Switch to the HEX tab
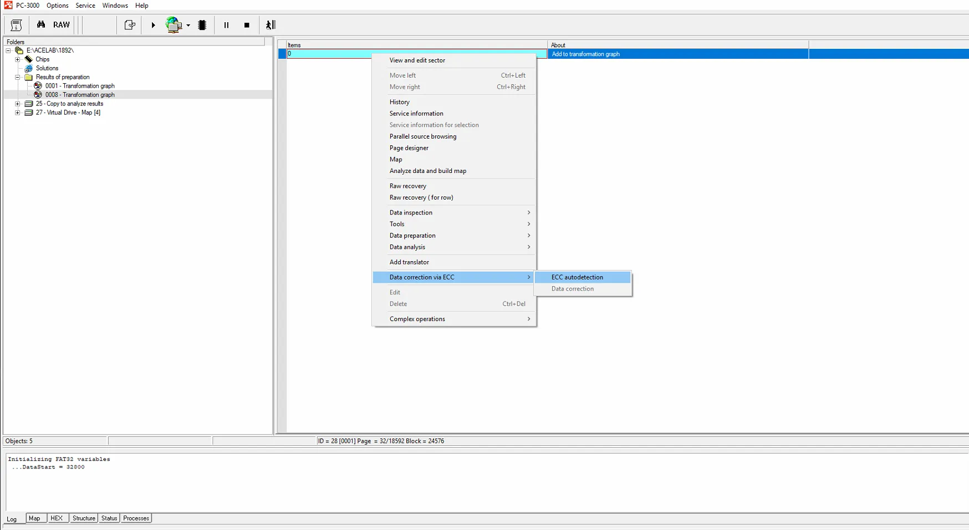Image resolution: width=969 pixels, height=530 pixels. point(57,518)
